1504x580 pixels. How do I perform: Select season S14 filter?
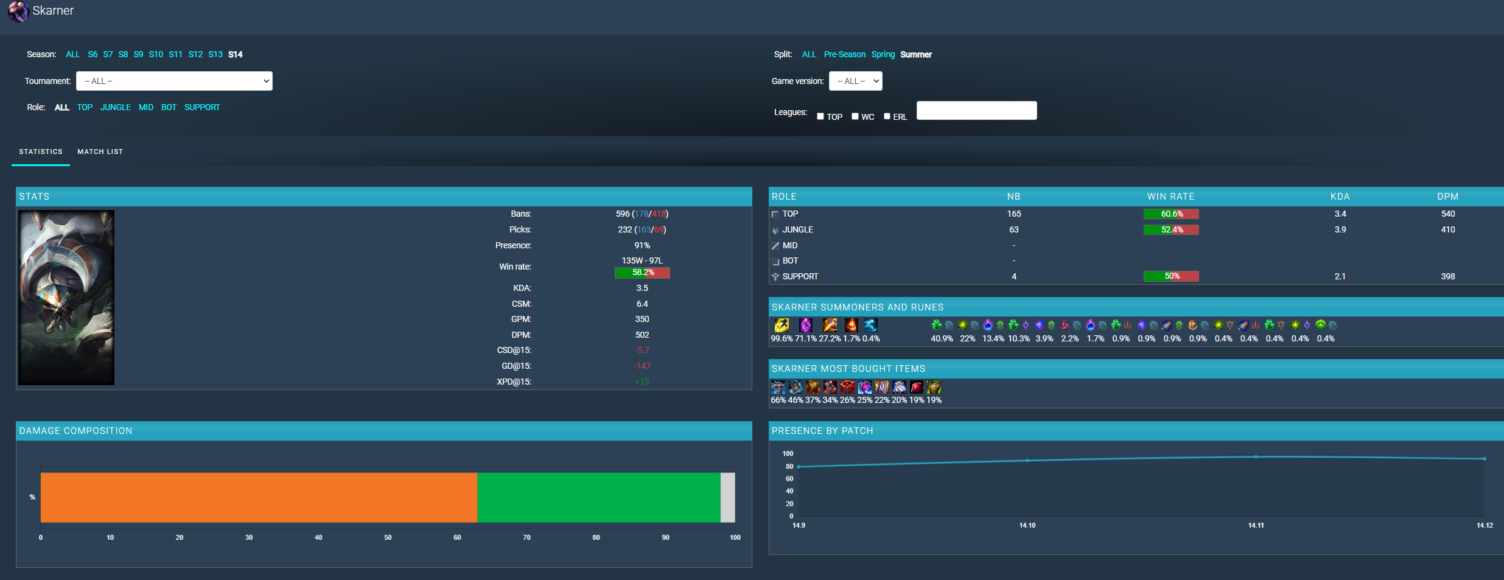pyautogui.click(x=236, y=55)
